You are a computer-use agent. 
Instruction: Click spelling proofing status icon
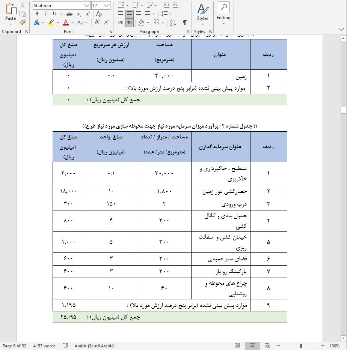click(65, 346)
